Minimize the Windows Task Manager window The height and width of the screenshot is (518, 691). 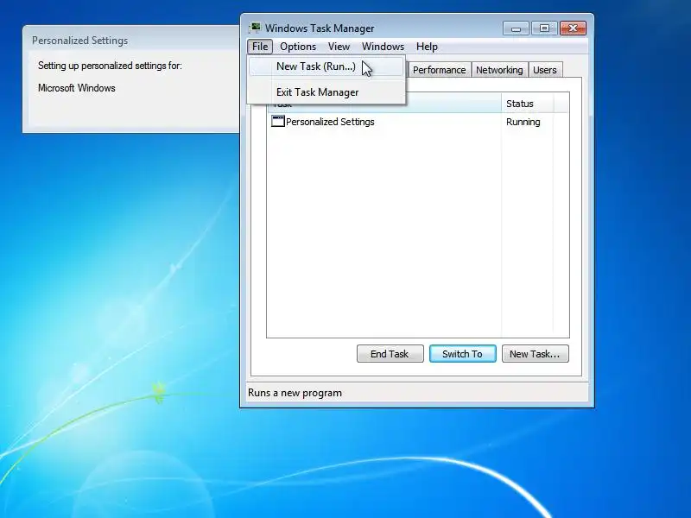click(x=516, y=28)
